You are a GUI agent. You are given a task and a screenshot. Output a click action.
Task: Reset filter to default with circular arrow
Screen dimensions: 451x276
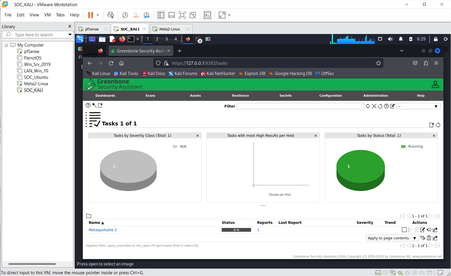380,106
